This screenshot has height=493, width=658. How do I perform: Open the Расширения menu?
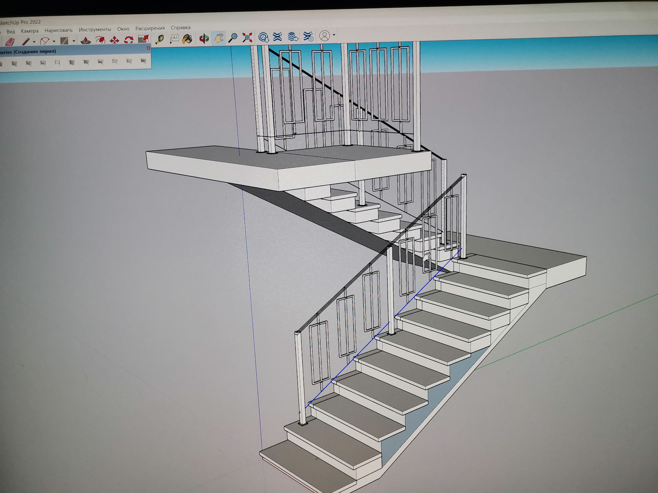click(150, 28)
